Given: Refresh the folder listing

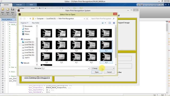Looking at the screenshot, I should click(x=87, y=19).
